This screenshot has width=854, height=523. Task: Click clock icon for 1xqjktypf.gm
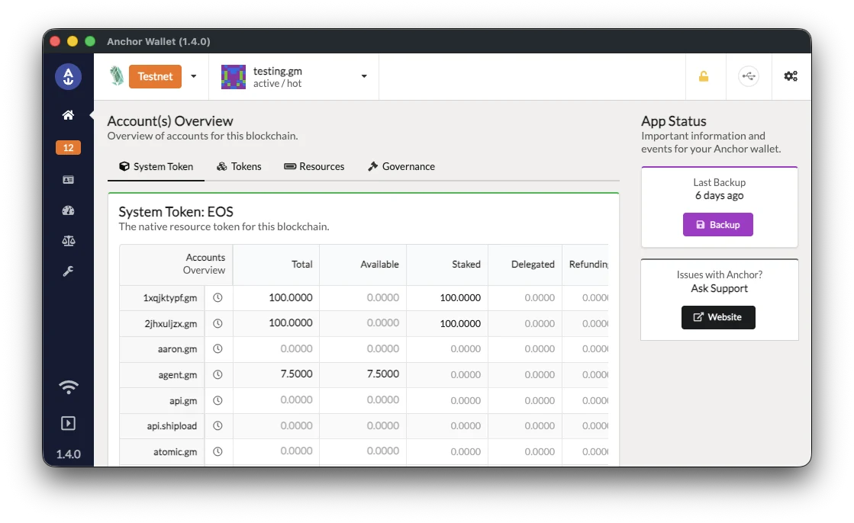(x=218, y=297)
